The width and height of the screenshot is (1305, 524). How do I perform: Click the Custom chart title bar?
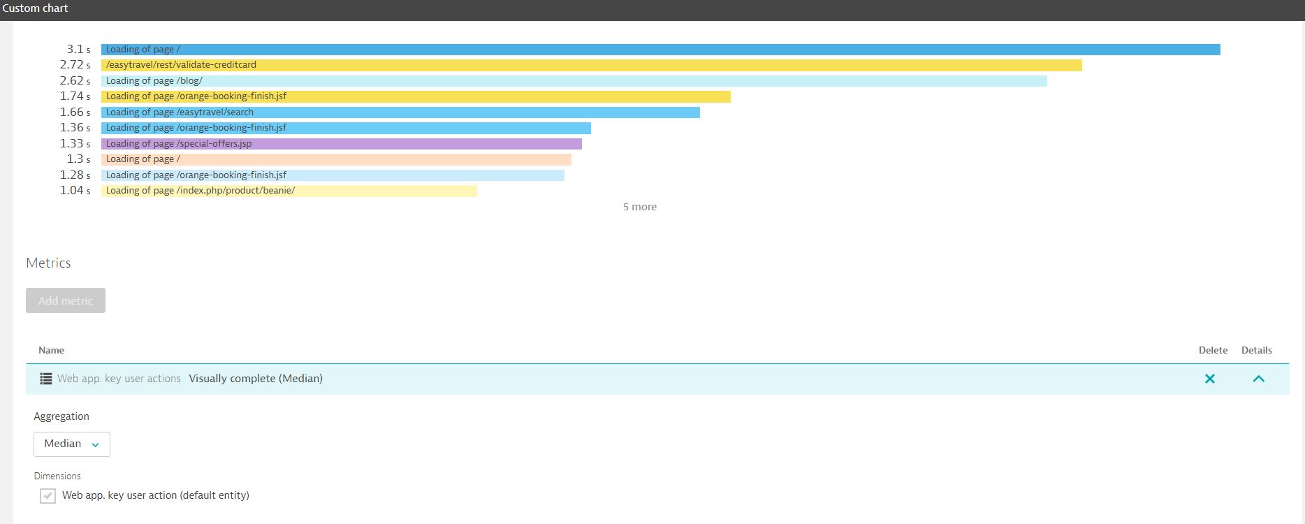pos(36,8)
